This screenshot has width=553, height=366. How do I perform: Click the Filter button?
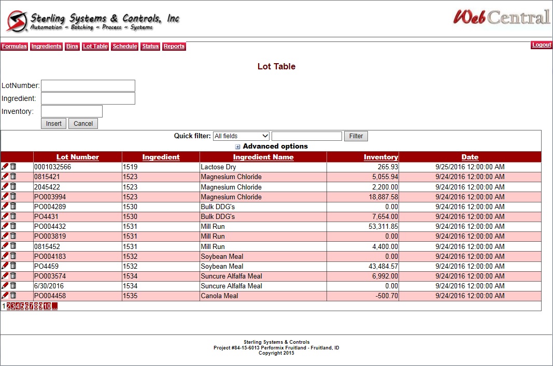356,136
